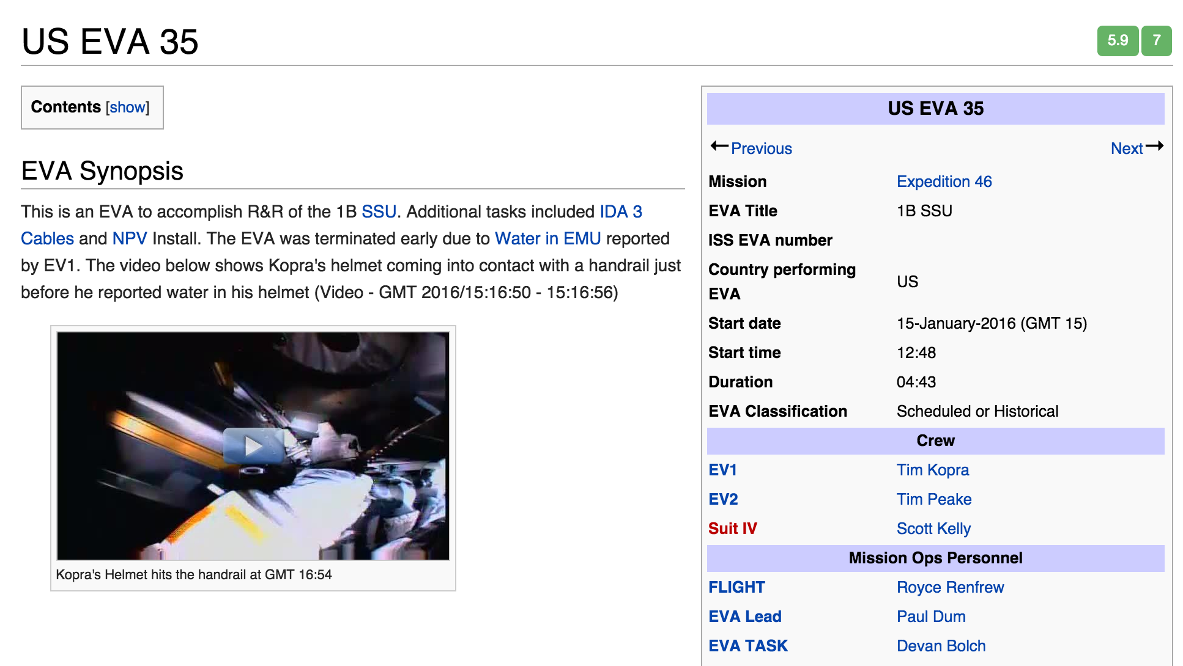Open Tim Peake's page
Screen dimensions: 1183x666
(934, 499)
